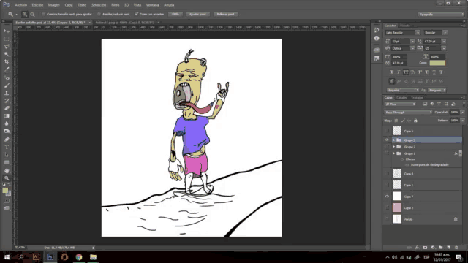Click the lock all layers icon

pyautogui.click(x=415, y=121)
